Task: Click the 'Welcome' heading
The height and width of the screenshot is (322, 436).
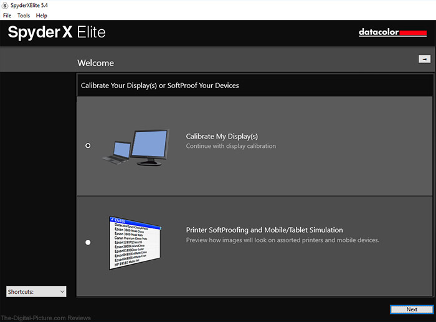Action: (x=96, y=63)
